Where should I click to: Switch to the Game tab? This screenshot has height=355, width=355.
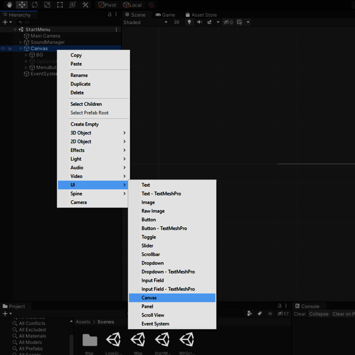(x=165, y=15)
